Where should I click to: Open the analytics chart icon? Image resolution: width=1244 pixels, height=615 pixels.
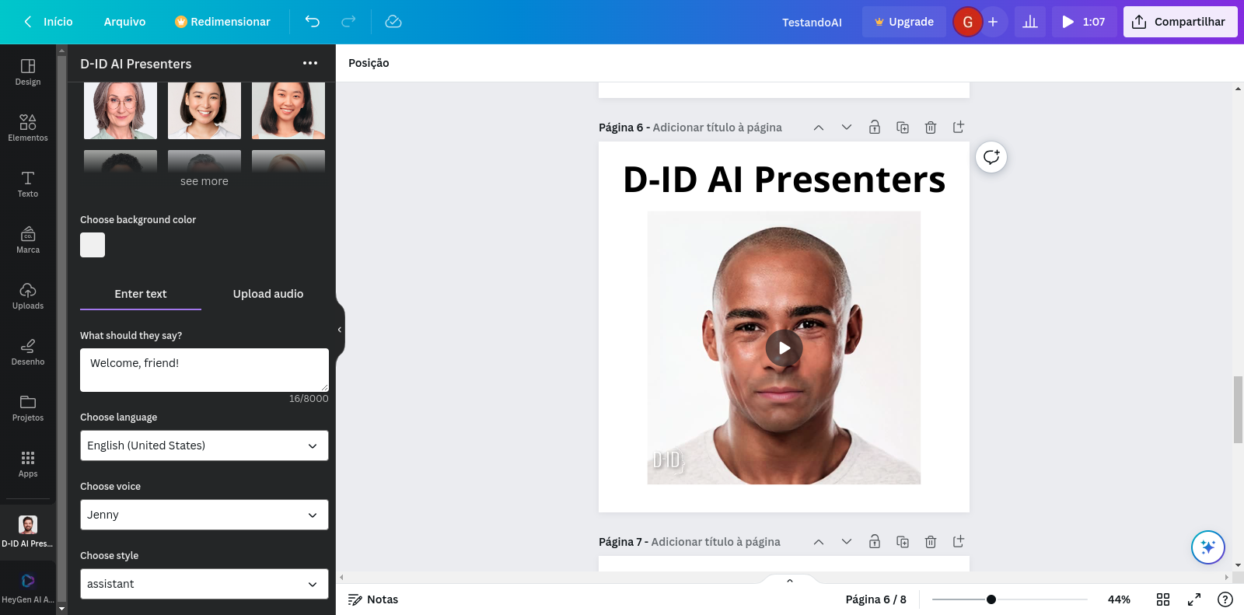coord(1030,22)
